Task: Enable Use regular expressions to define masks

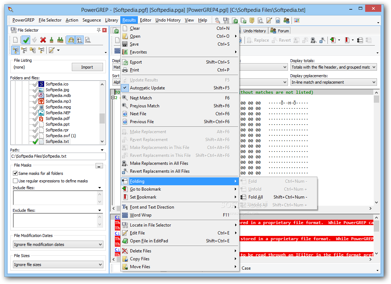Action: [x=15, y=181]
